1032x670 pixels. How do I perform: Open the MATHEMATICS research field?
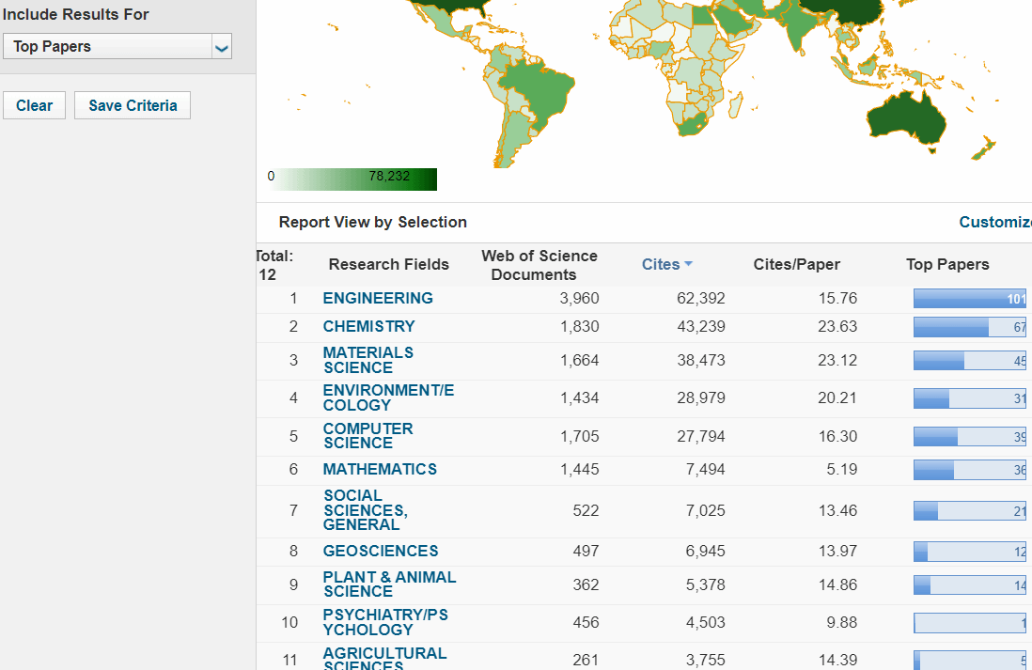click(380, 469)
